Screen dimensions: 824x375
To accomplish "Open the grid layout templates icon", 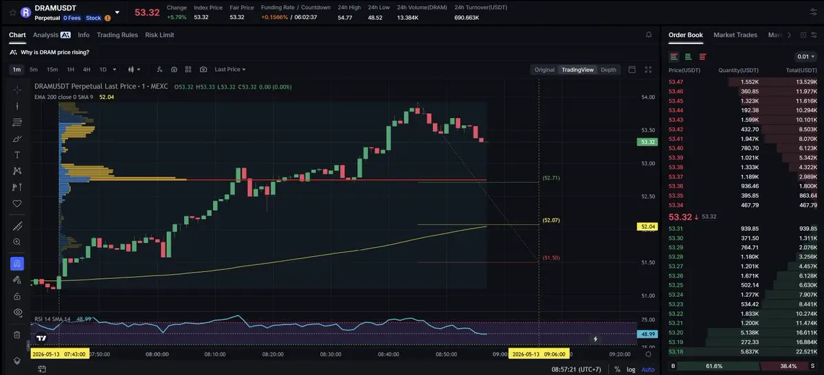I will (x=188, y=69).
